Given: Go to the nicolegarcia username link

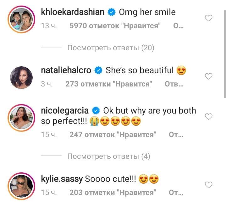Looking at the screenshot, I should pyautogui.click(x=65, y=111).
